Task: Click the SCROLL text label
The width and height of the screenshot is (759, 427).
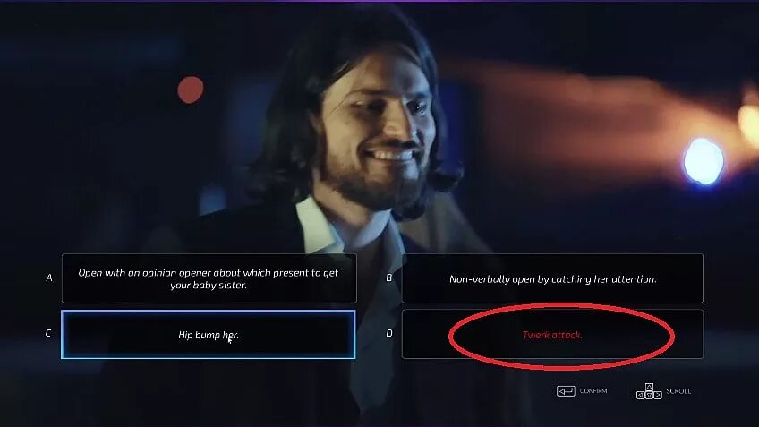Action: point(678,390)
